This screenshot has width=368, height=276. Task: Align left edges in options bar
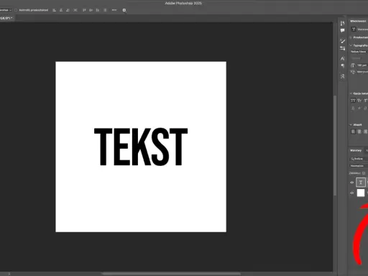[x=55, y=10]
